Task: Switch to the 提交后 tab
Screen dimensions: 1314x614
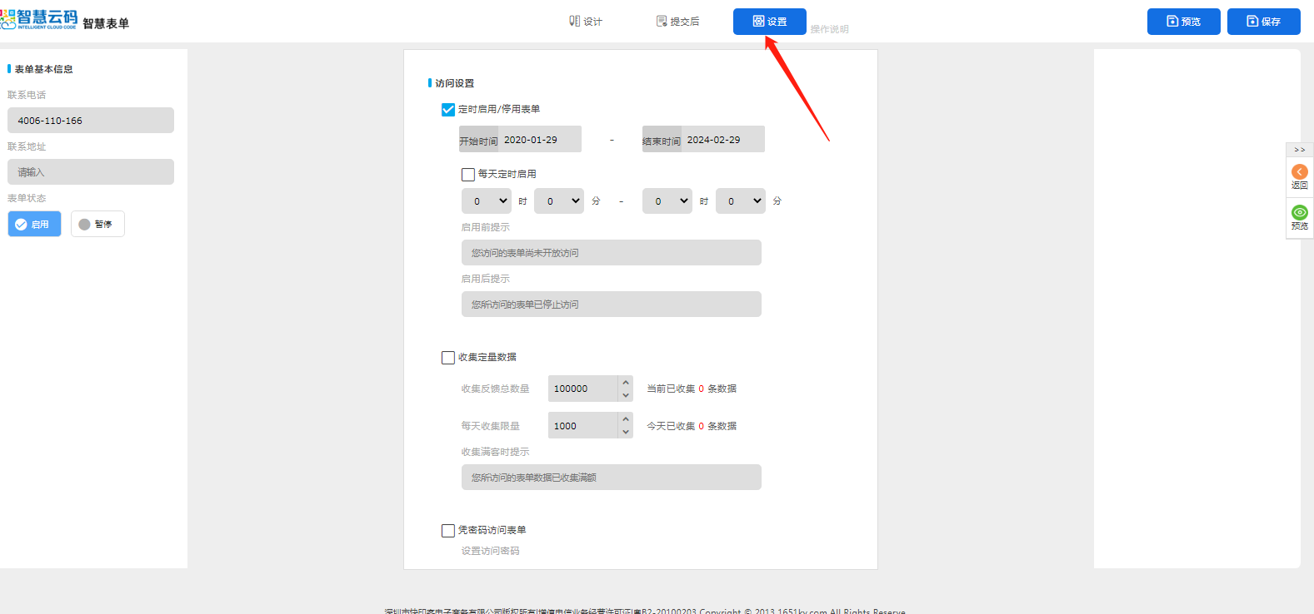Action: [x=678, y=22]
